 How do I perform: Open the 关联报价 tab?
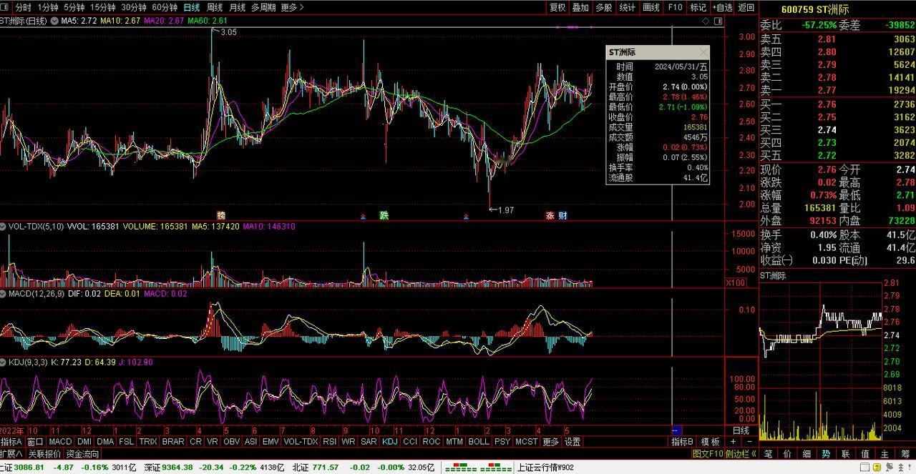point(44,454)
